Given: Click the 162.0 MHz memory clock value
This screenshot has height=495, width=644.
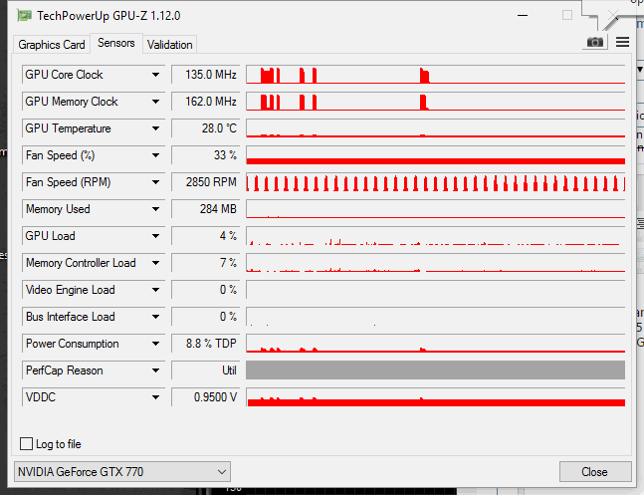Looking at the screenshot, I should coord(206,102).
